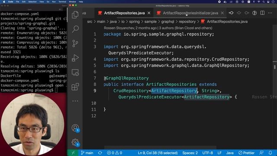Open feedback icon in status bar
Viewport: 277px width, 156px height.
click(261, 153)
